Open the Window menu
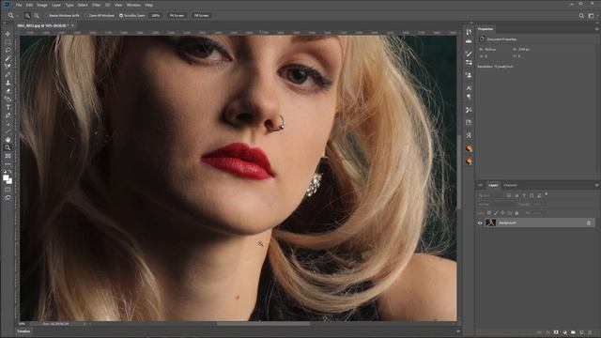 (x=133, y=5)
